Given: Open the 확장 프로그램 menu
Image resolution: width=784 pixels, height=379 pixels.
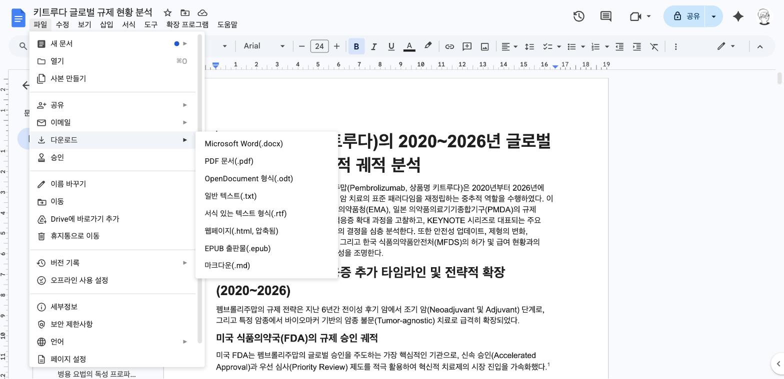Looking at the screenshot, I should point(187,24).
